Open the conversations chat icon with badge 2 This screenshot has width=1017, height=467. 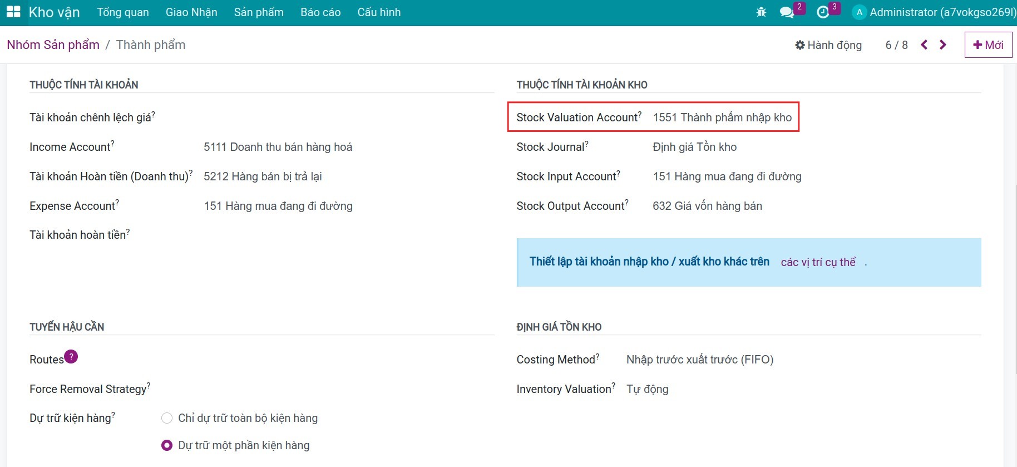tap(787, 12)
